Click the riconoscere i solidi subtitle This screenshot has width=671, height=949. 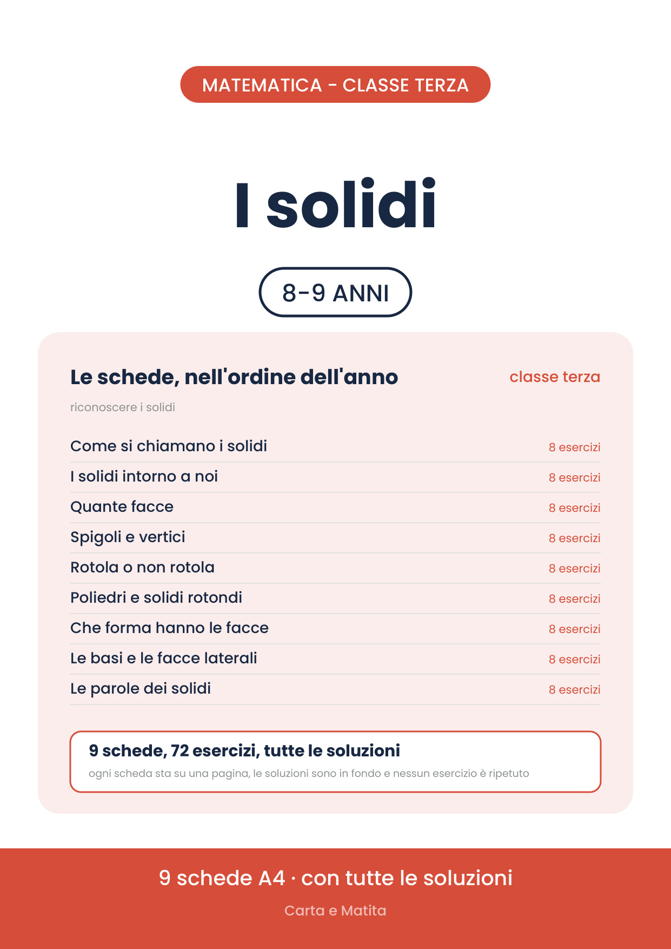(x=123, y=407)
